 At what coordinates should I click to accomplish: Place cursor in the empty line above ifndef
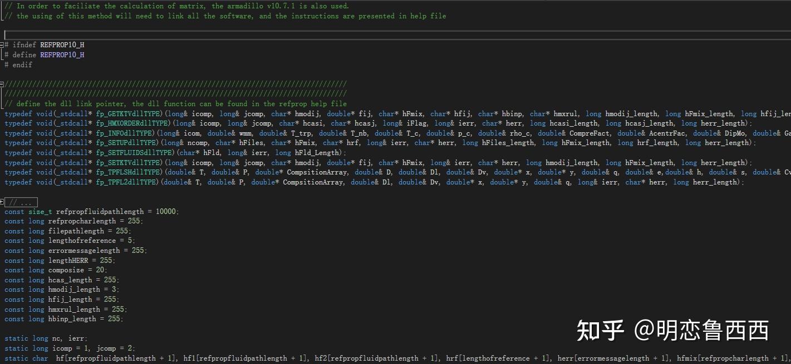click(x=33, y=34)
